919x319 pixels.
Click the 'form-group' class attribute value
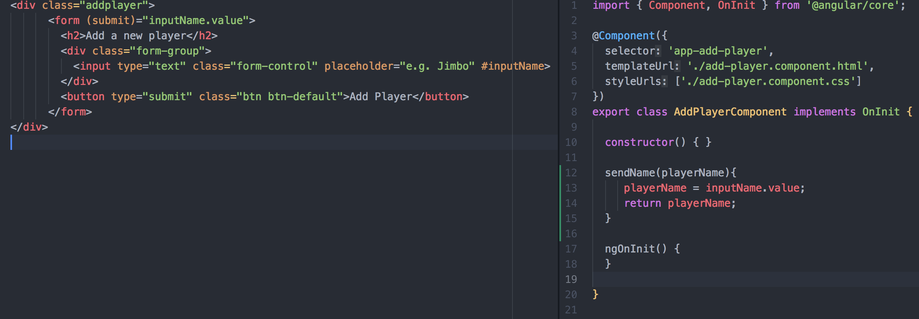[x=167, y=51]
